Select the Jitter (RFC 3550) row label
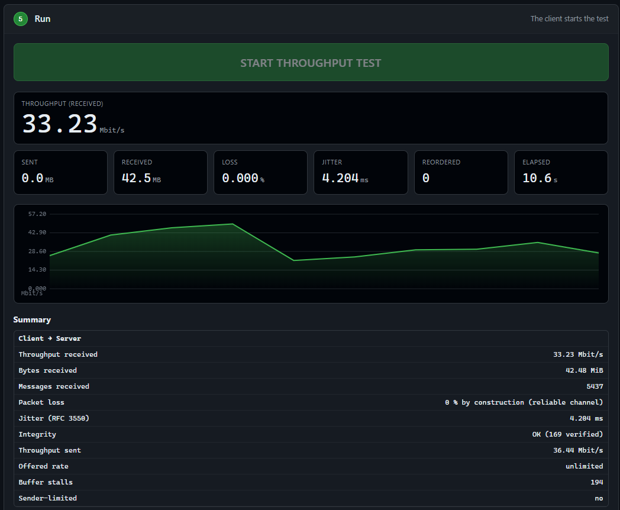Image resolution: width=620 pixels, height=510 pixels. point(54,418)
